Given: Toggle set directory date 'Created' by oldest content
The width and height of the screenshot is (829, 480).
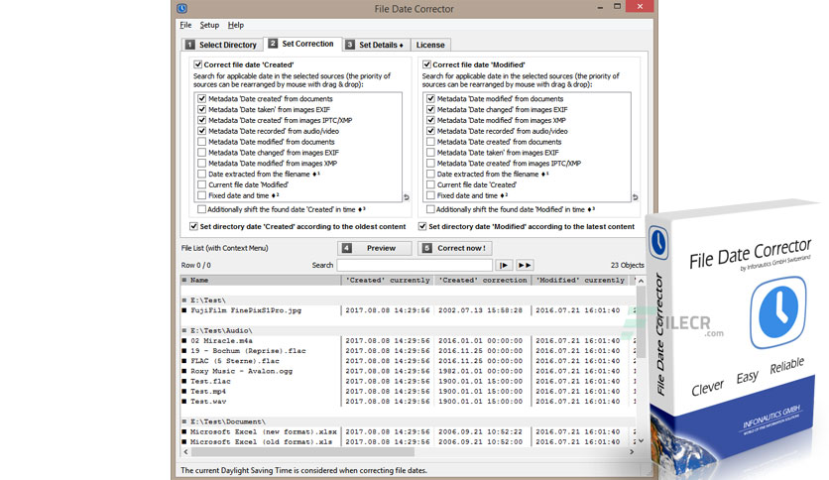Looking at the screenshot, I should point(193,226).
